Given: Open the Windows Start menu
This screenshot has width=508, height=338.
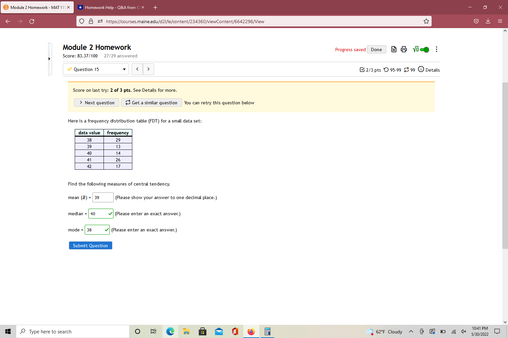Looking at the screenshot, I should (8, 331).
